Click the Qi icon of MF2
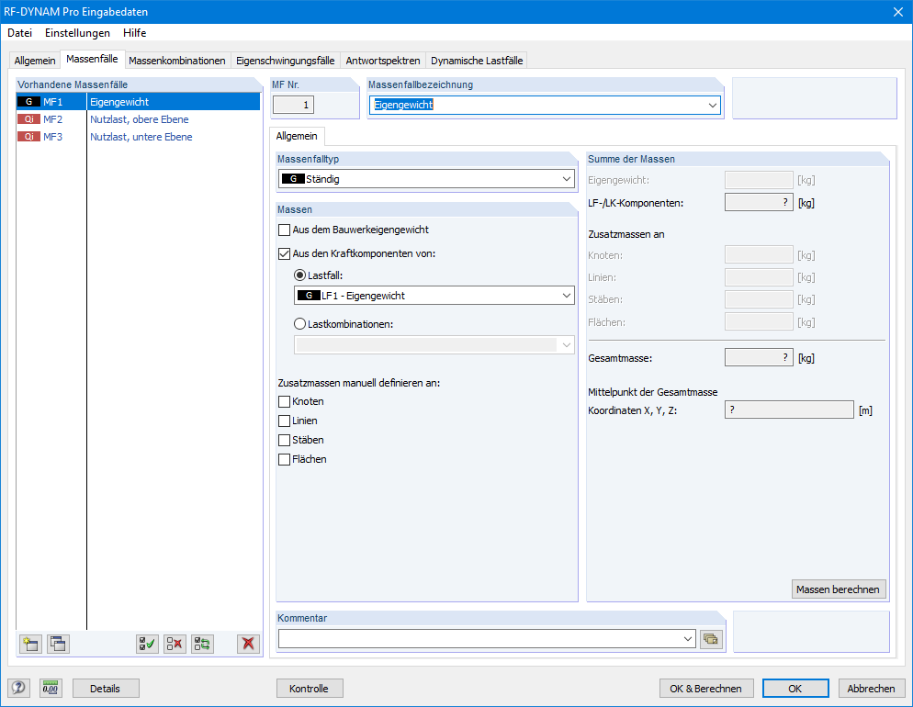This screenshot has width=913, height=707. point(29,119)
